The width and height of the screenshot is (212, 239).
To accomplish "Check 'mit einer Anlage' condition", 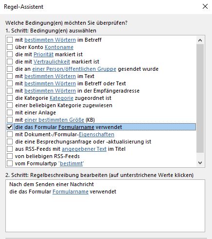I will tap(10, 112).
